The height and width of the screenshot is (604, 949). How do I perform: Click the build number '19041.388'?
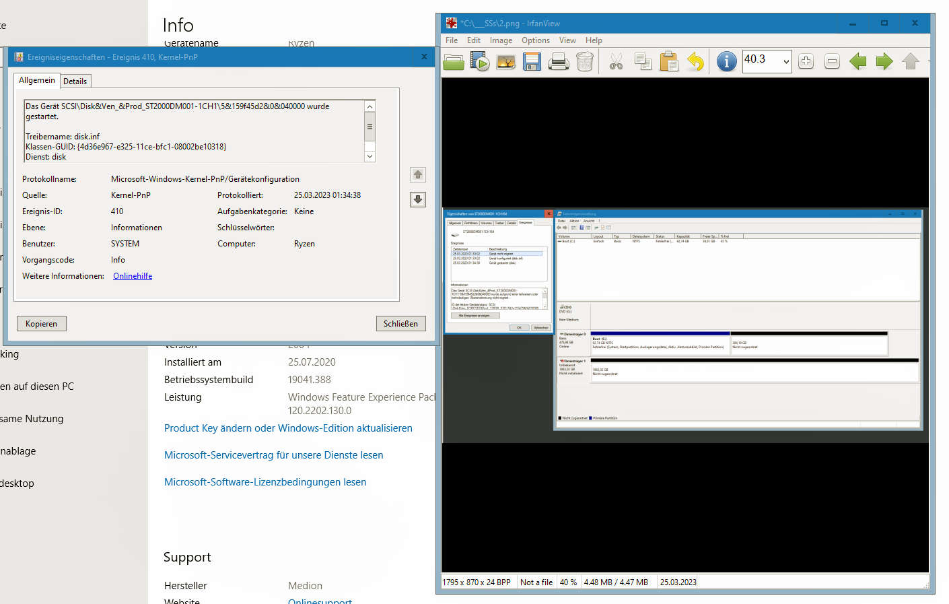[310, 380]
